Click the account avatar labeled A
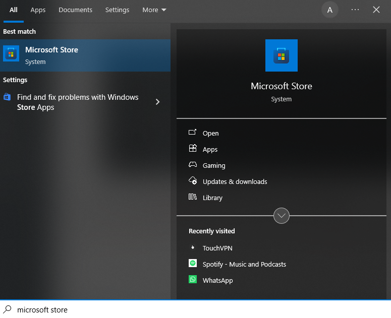Viewport: 391px width, 318px height. (330, 10)
